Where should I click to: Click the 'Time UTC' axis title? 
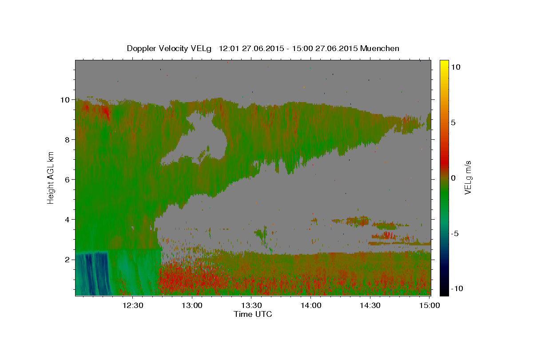click(x=253, y=314)
